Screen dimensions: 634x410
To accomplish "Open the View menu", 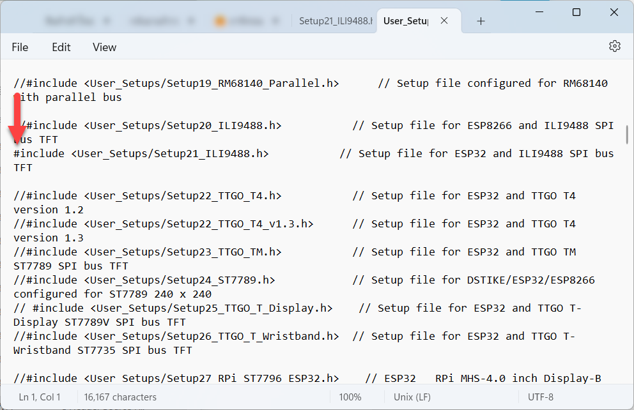I will (104, 47).
